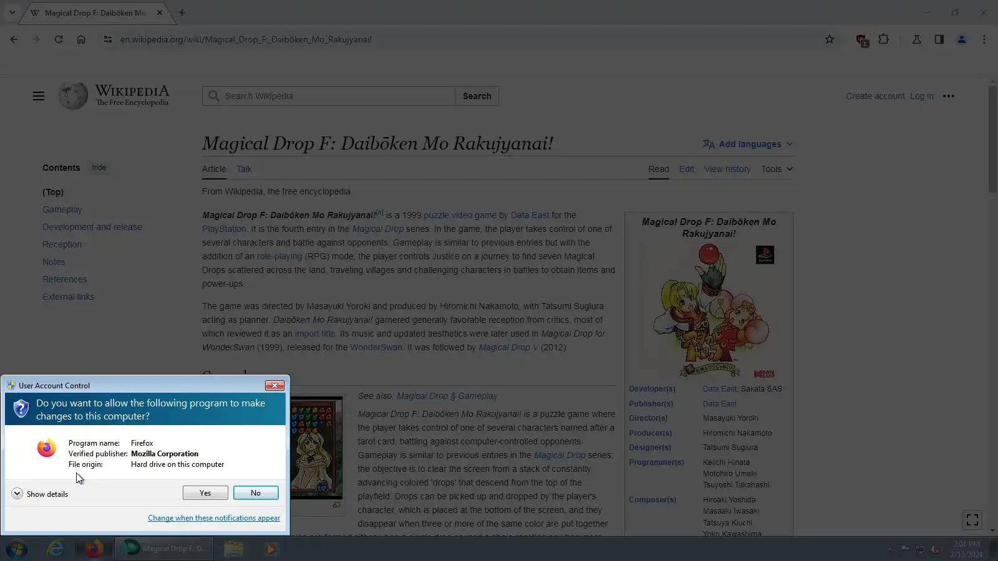Image resolution: width=998 pixels, height=561 pixels.
Task: Open the muted volume tray icon
Action: click(935, 549)
